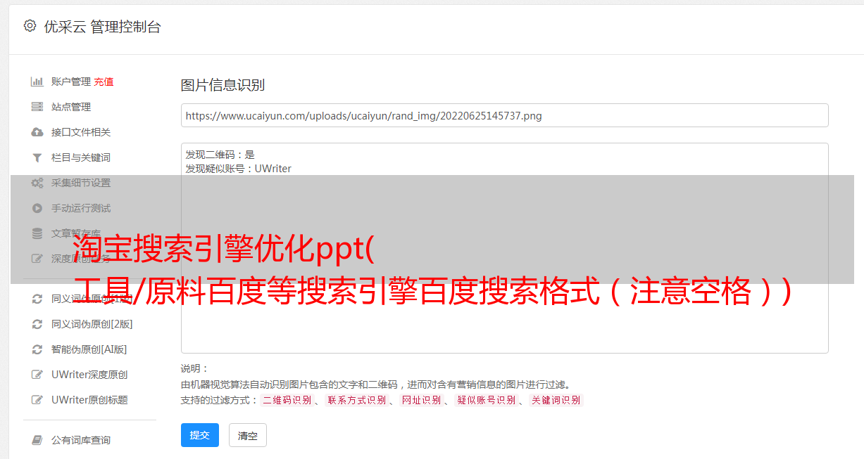Viewport: 864px width, 459px height.
Task: Click the blue 提交 button
Action: click(200, 435)
